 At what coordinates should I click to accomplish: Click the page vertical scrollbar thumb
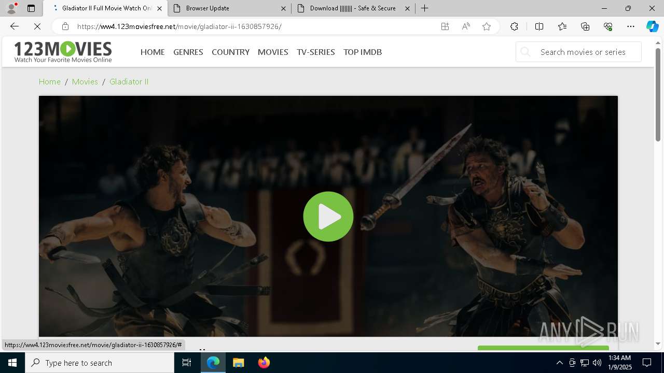pos(658,95)
